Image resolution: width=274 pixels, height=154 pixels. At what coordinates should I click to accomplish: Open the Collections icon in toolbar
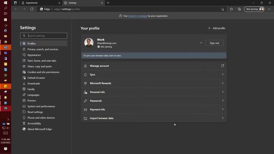point(239,9)
